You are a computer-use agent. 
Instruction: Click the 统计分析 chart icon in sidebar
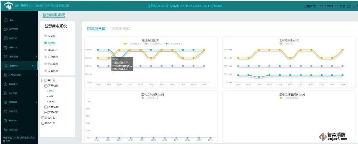click(5, 93)
